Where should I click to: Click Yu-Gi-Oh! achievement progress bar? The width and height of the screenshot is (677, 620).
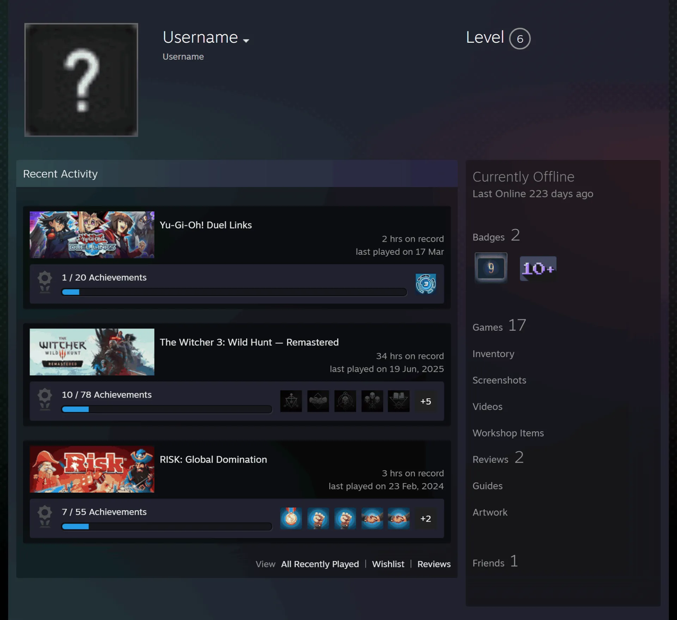234,292
